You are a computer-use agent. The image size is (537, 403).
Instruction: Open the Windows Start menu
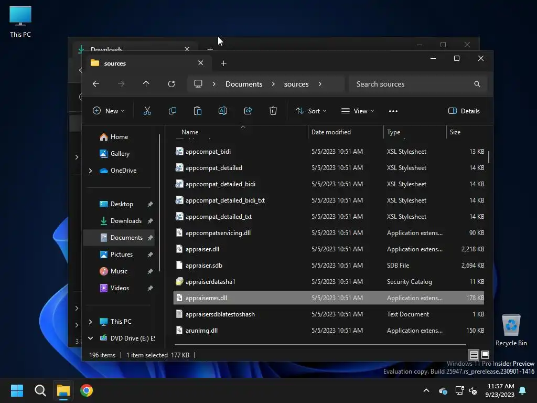tap(17, 390)
